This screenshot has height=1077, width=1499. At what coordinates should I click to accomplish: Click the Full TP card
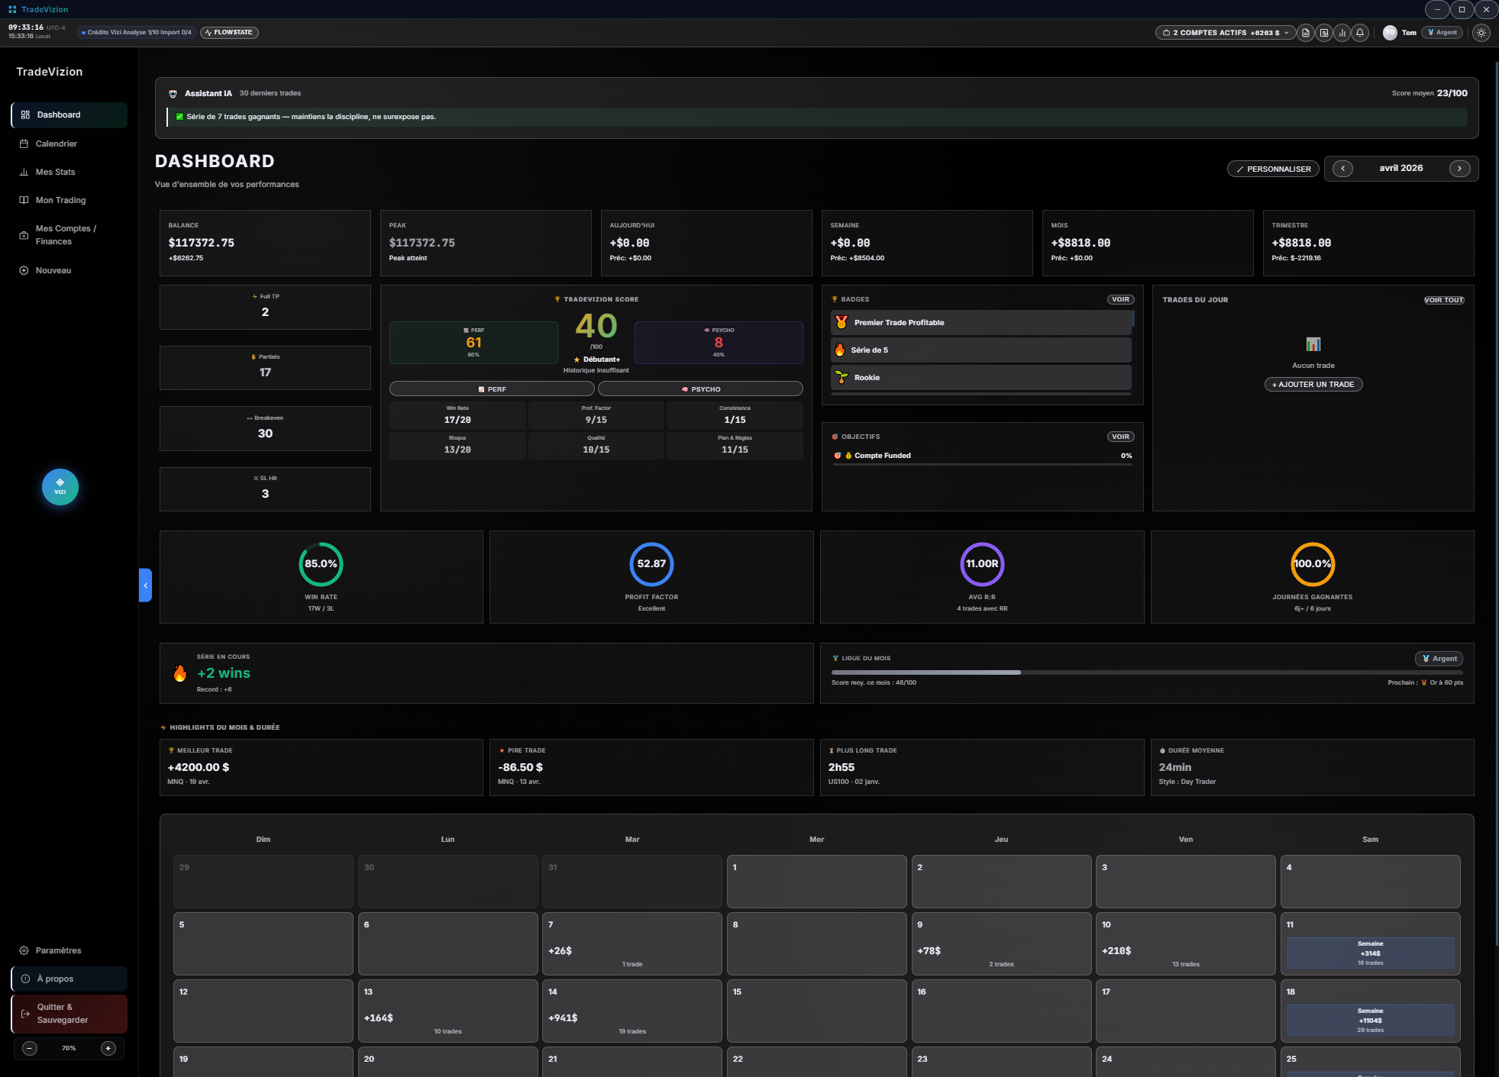(265, 307)
